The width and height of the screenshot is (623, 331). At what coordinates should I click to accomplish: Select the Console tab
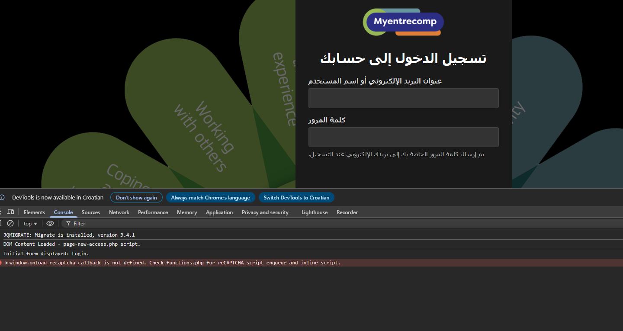[63, 212]
